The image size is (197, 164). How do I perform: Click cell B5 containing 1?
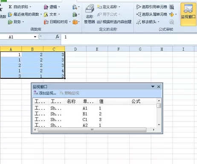pos(32,76)
